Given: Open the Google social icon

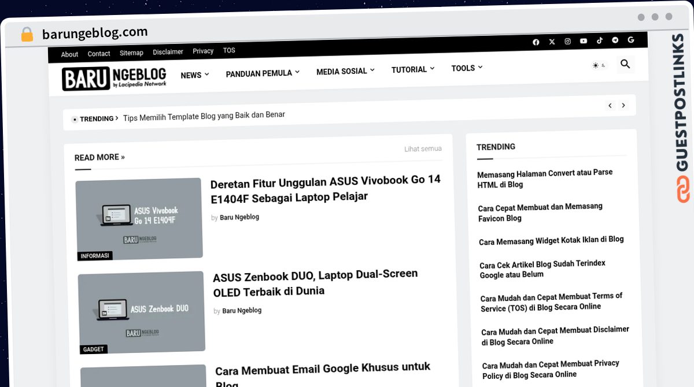Looking at the screenshot, I should [631, 40].
